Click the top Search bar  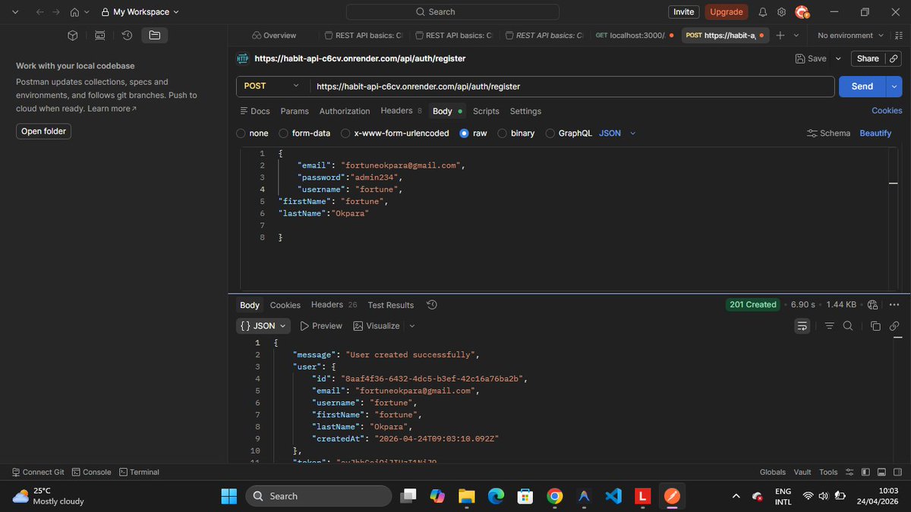[452, 12]
